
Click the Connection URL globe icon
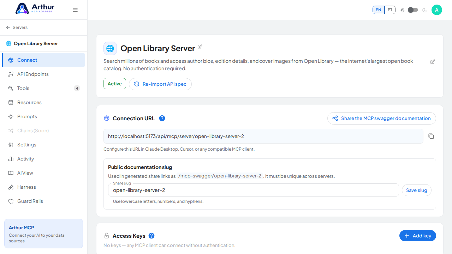[107, 118]
